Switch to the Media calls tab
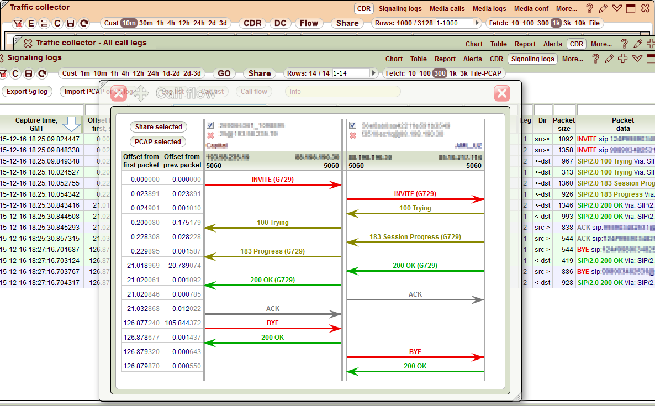The width and height of the screenshot is (655, 406). (447, 8)
